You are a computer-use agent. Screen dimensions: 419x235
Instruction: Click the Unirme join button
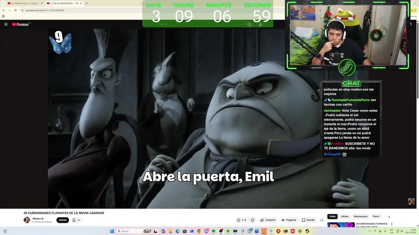tap(63, 220)
